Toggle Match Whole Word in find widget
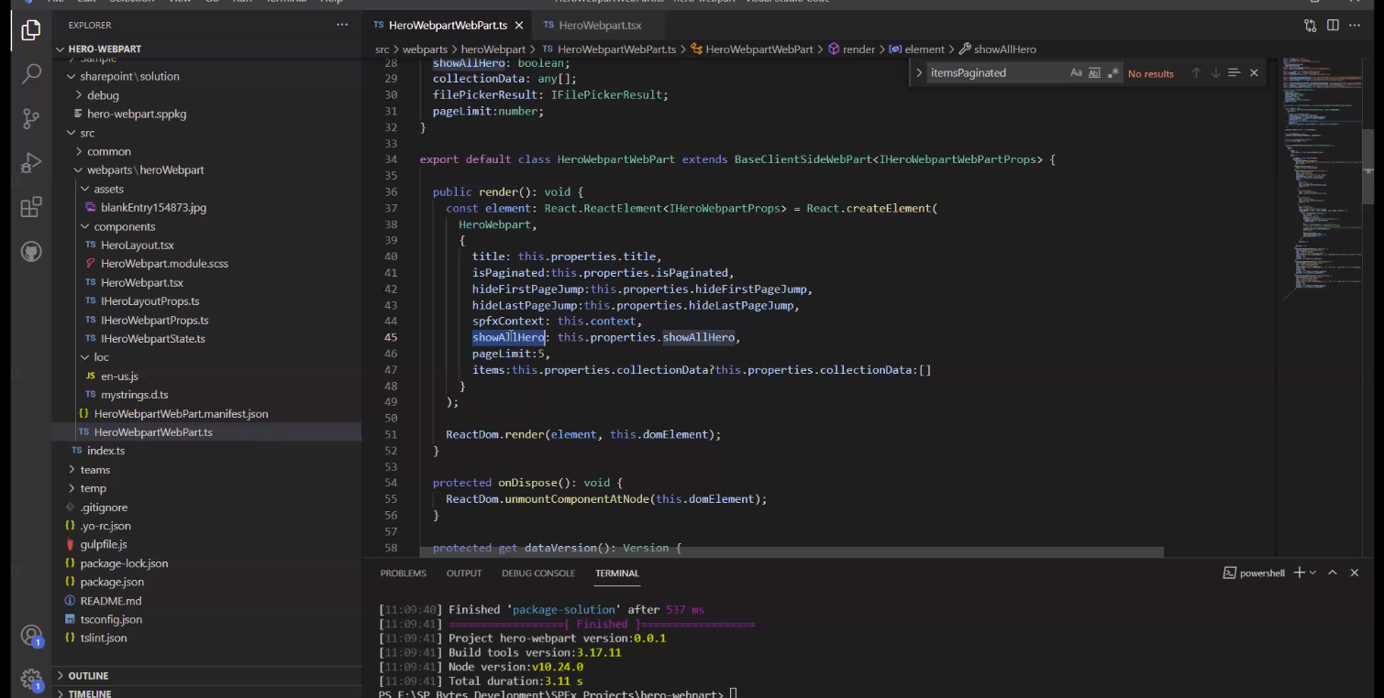 click(x=1094, y=73)
